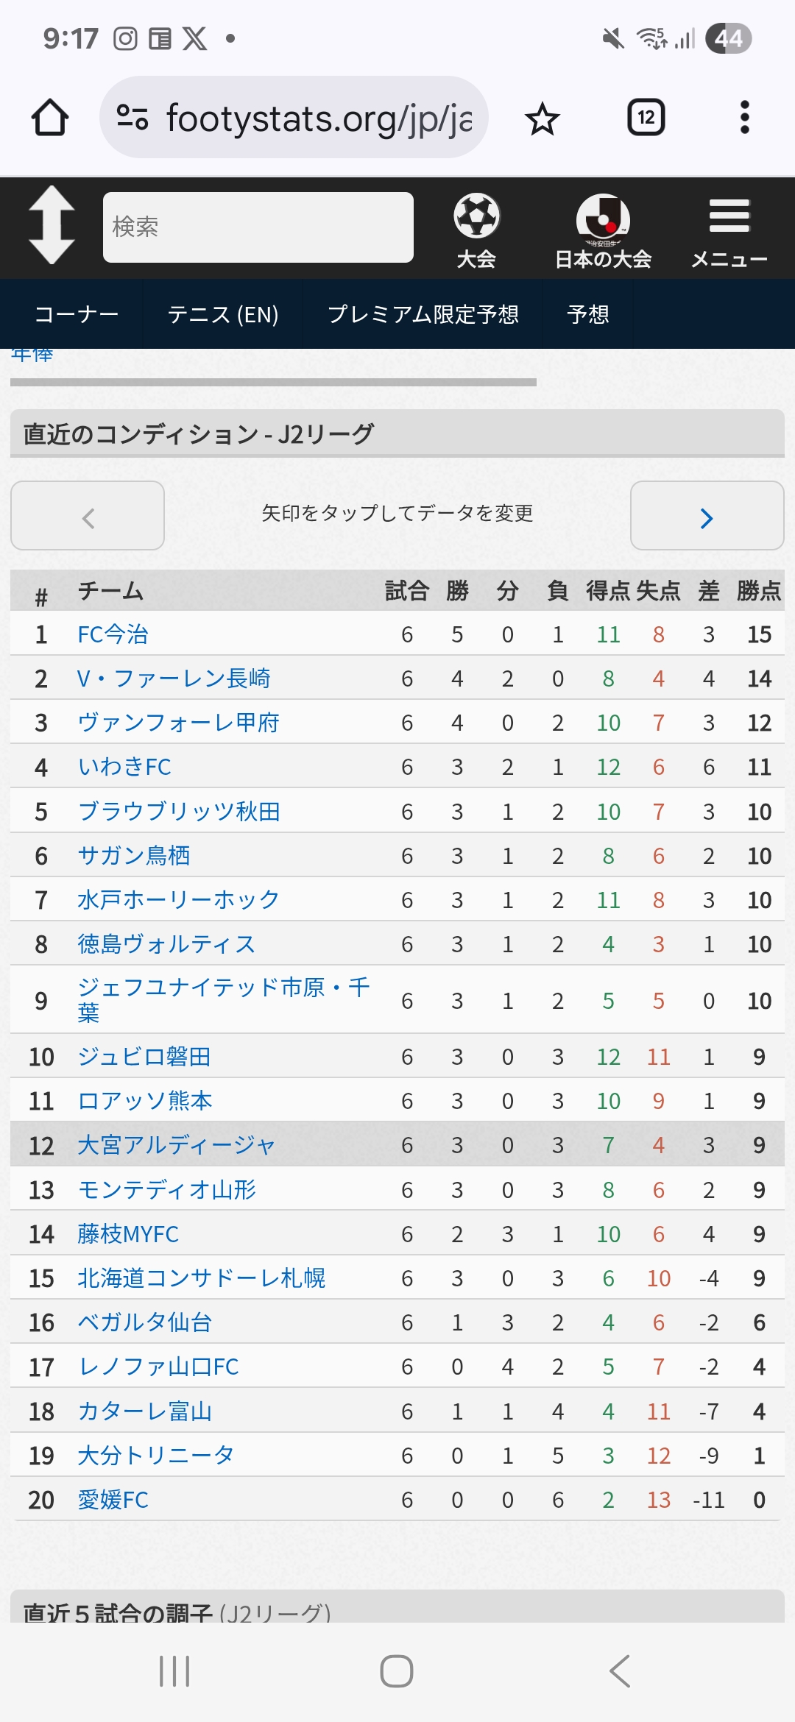This screenshot has width=795, height=1722.
Task: Open the テニス (EN) tab
Action: click(x=223, y=314)
